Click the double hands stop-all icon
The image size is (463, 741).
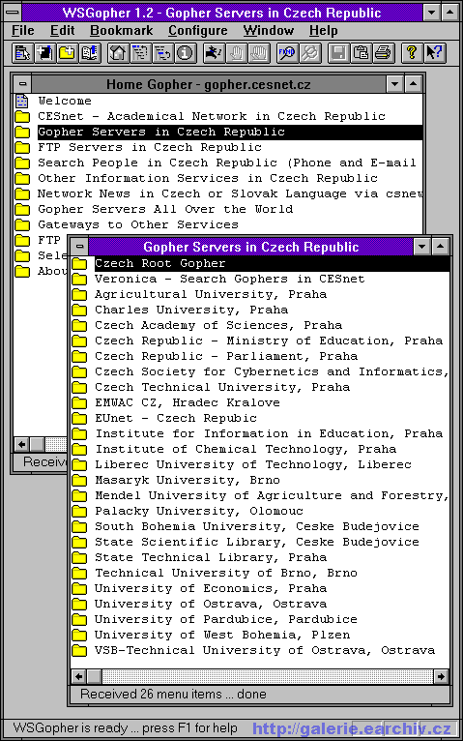click(259, 53)
